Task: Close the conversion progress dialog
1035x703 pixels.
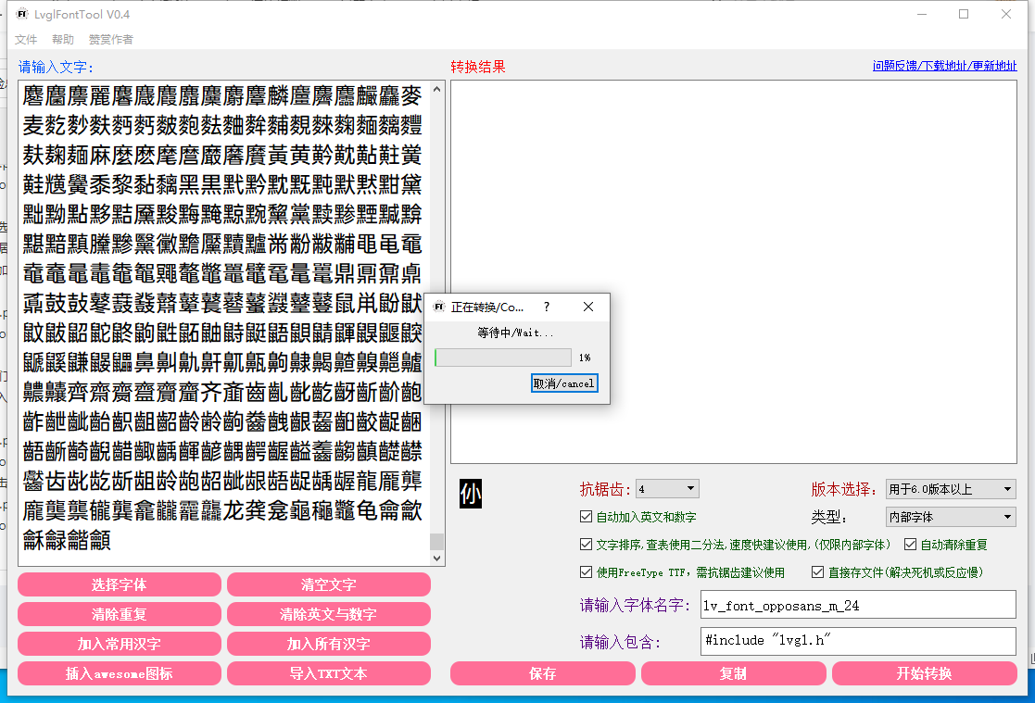Action: 588,307
